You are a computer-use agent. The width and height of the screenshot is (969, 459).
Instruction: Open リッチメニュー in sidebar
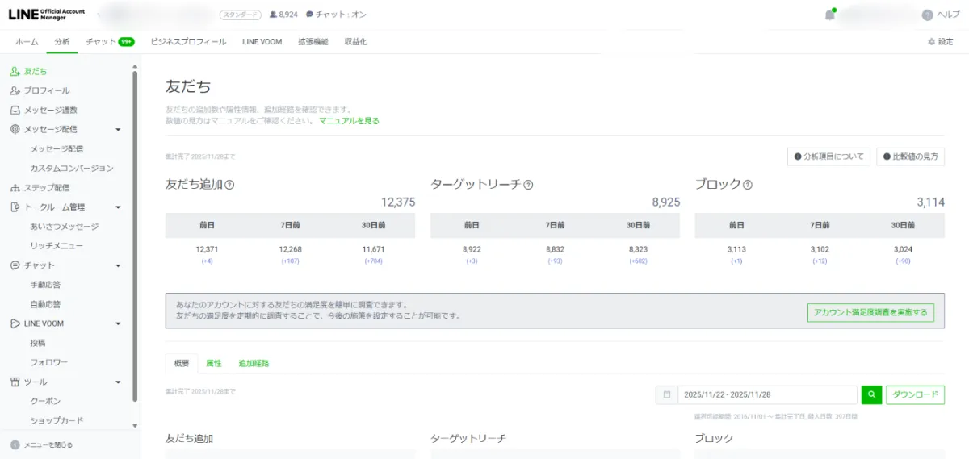tap(57, 245)
